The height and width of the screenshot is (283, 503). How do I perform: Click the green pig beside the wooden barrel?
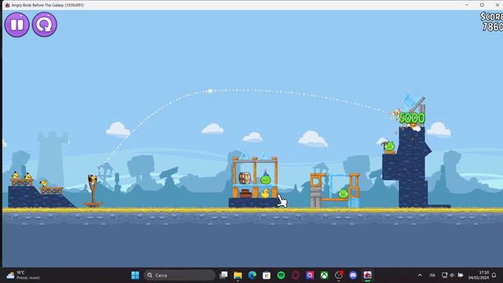point(266,179)
